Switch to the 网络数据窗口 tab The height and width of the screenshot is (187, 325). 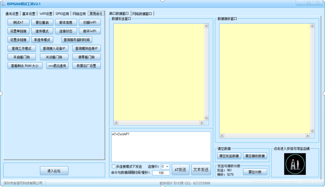pos(142,14)
